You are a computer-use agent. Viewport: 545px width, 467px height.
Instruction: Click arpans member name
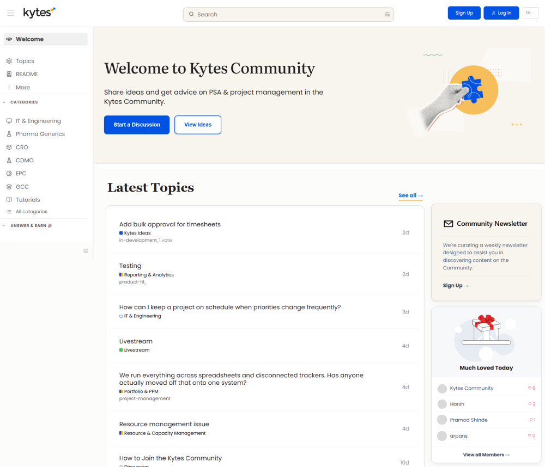click(x=458, y=436)
